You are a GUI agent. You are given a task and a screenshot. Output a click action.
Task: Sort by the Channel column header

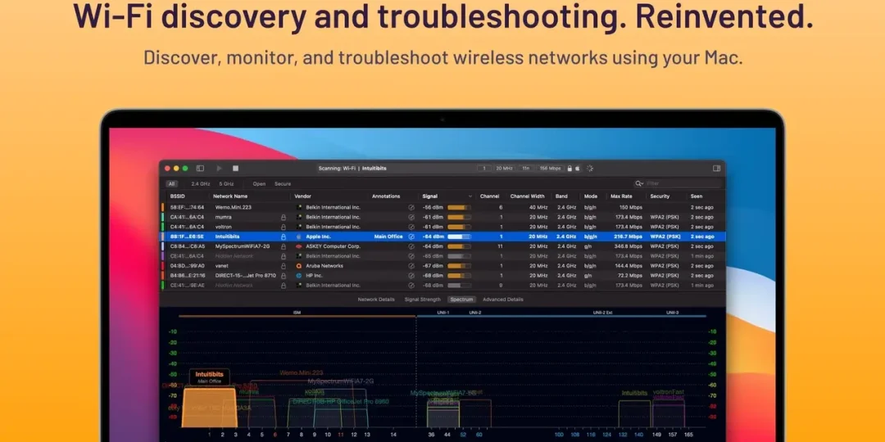coord(489,196)
